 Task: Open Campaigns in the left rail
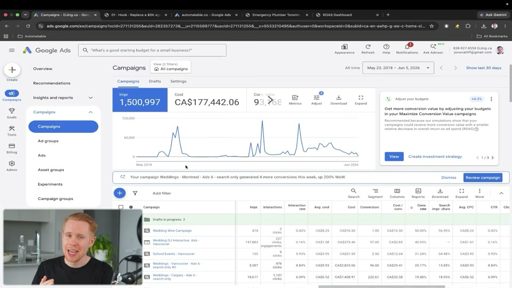click(x=12, y=95)
